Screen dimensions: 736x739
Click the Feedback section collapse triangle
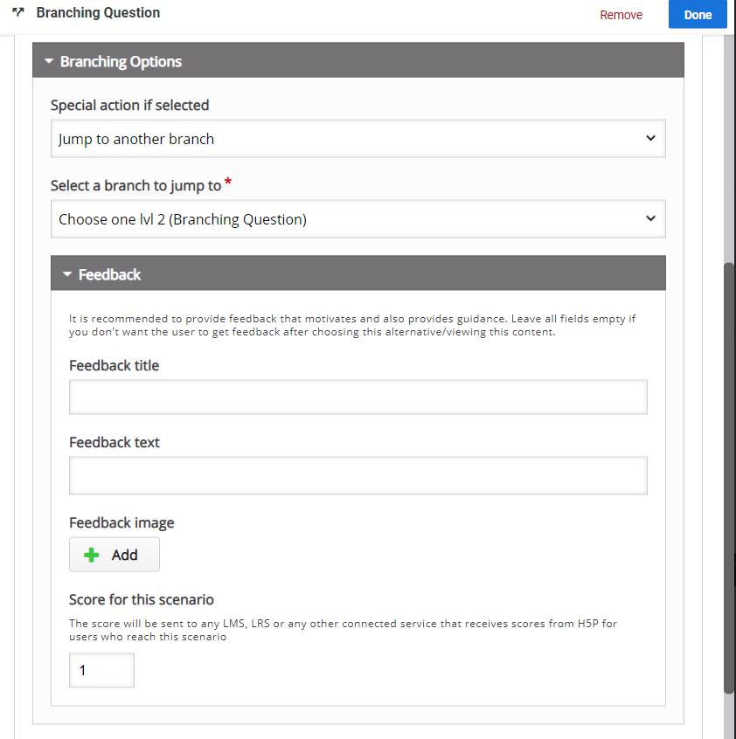coord(67,273)
